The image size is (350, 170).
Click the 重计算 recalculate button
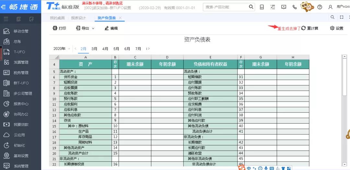[310, 28]
